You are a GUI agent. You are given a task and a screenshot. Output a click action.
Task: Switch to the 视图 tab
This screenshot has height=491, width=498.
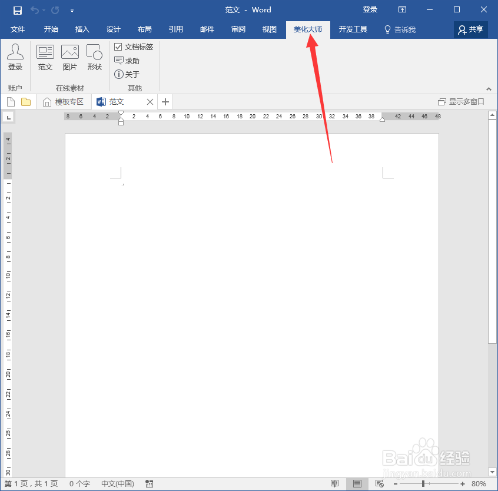click(270, 29)
